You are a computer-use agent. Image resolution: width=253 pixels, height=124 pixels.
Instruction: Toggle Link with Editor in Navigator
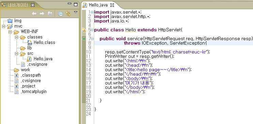coord(68,14)
